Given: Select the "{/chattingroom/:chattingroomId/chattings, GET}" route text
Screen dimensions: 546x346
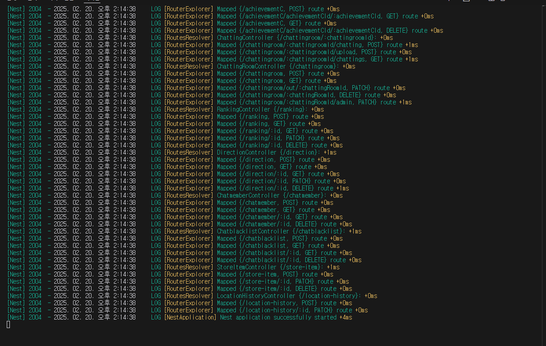Looking at the screenshot, I should point(312,59).
